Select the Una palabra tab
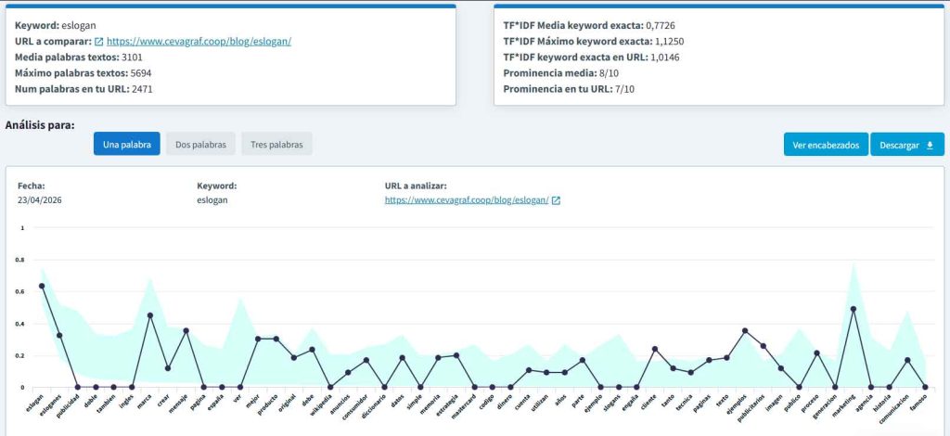 (x=126, y=145)
